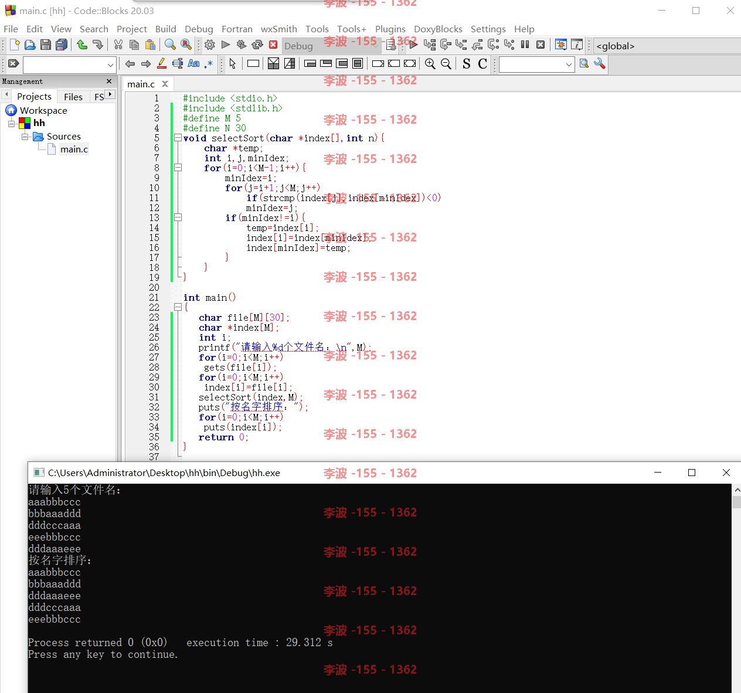Viewport: 741px width, 693px height.
Task: Cut the selection with the scissors icon
Action: (x=118, y=45)
